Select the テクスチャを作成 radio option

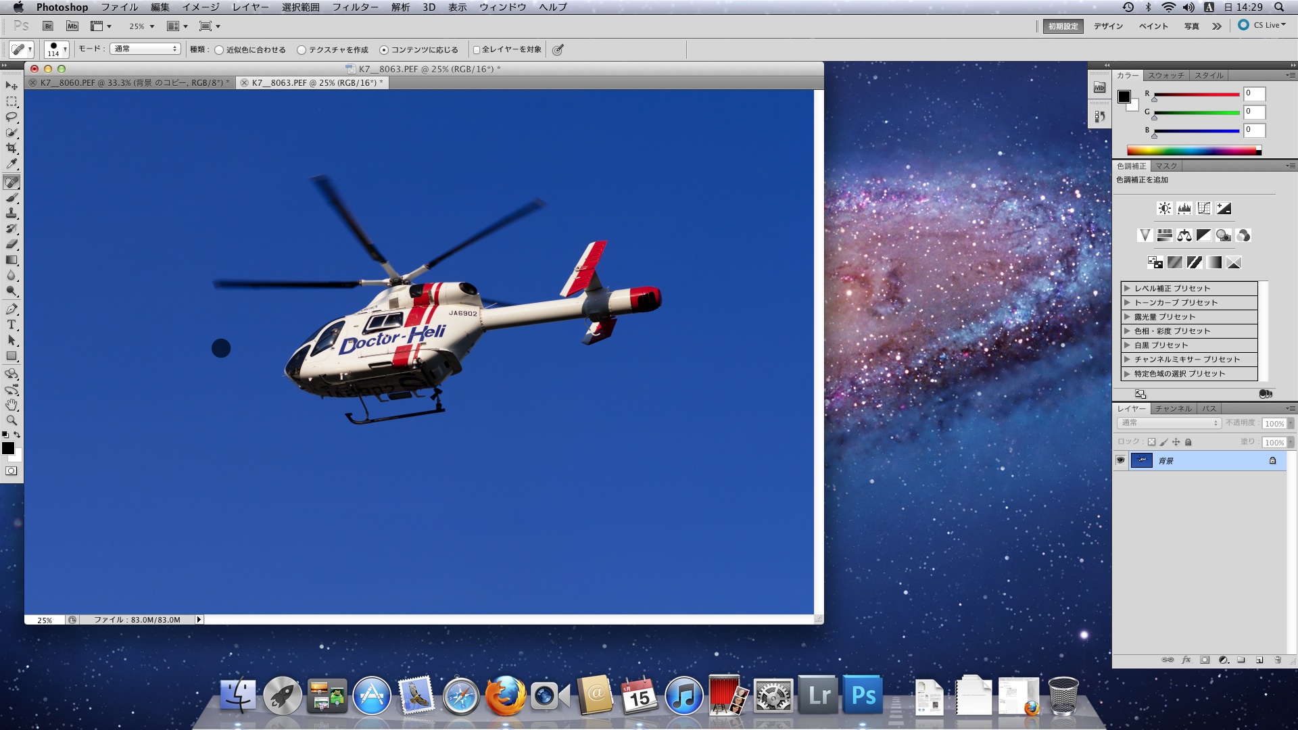click(302, 50)
